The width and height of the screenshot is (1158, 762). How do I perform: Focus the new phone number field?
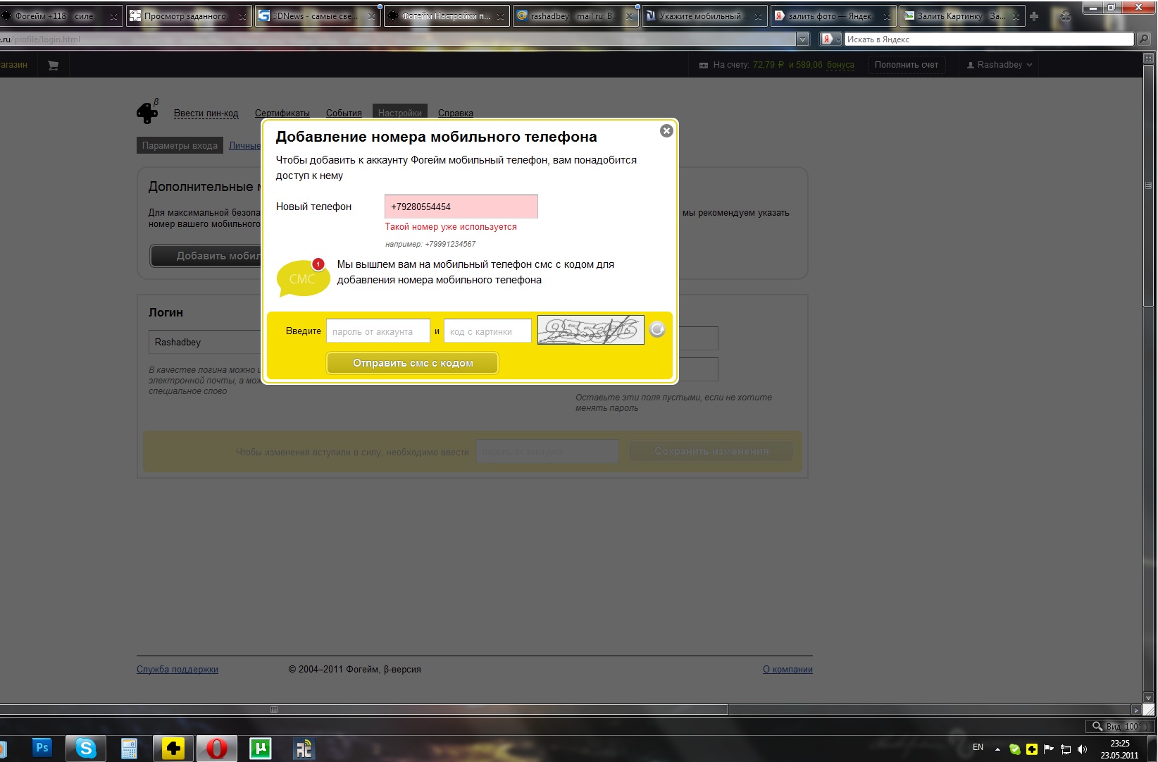(461, 207)
